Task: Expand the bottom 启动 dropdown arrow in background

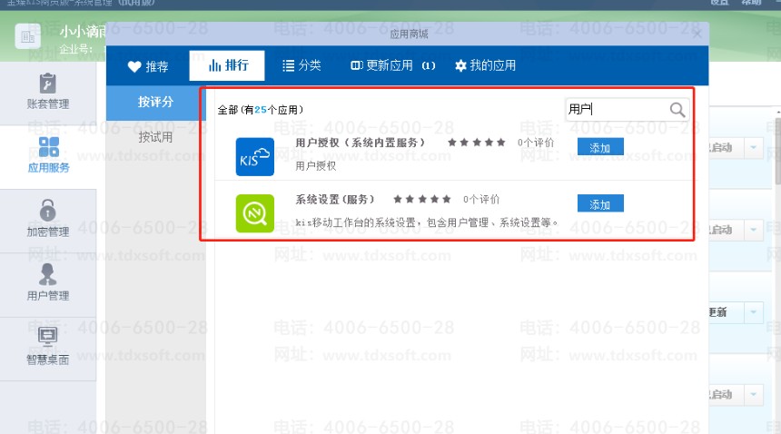Action: tap(753, 395)
